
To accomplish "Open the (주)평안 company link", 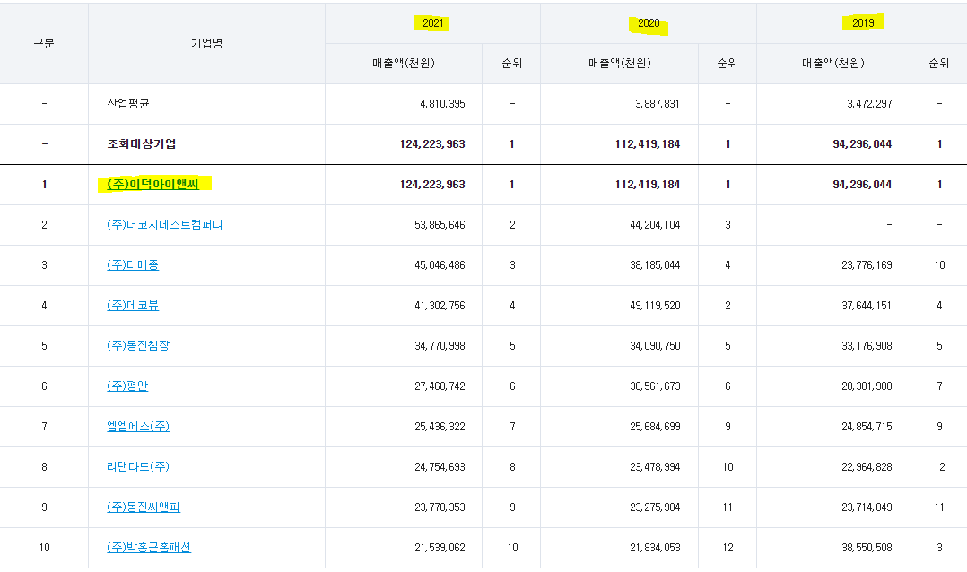I will tap(127, 386).
